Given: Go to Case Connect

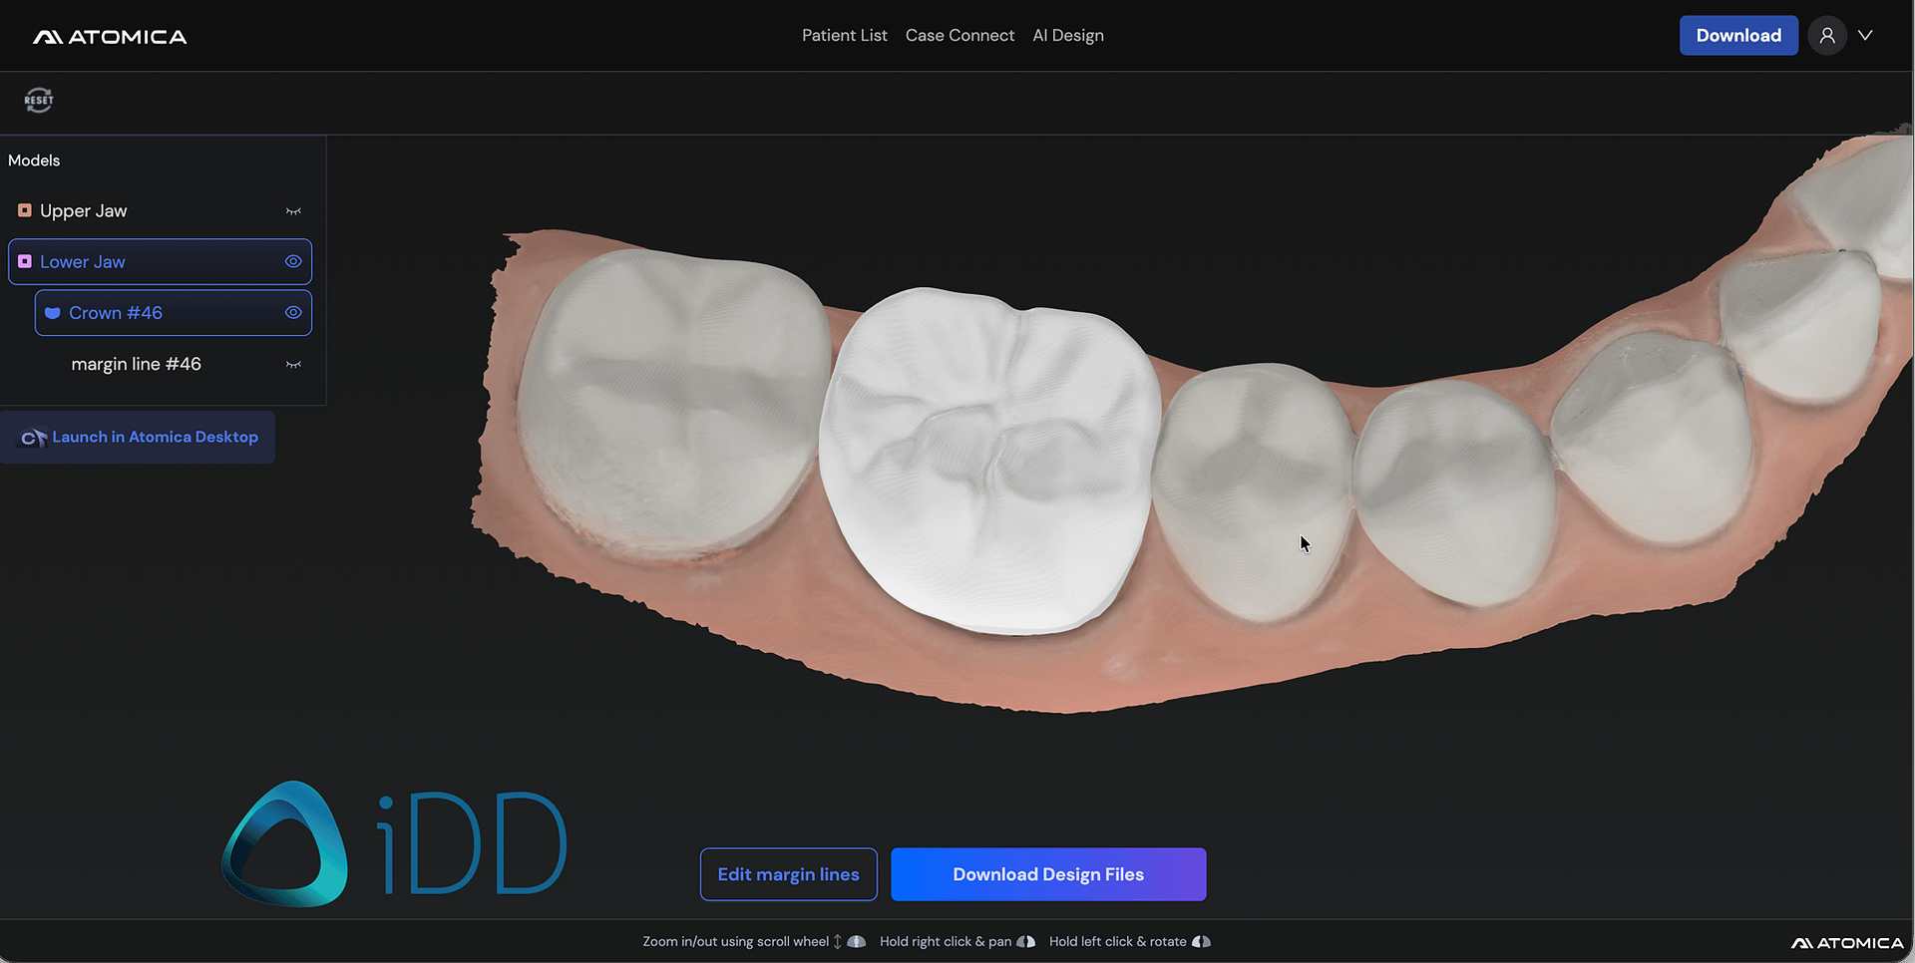Looking at the screenshot, I should (959, 36).
